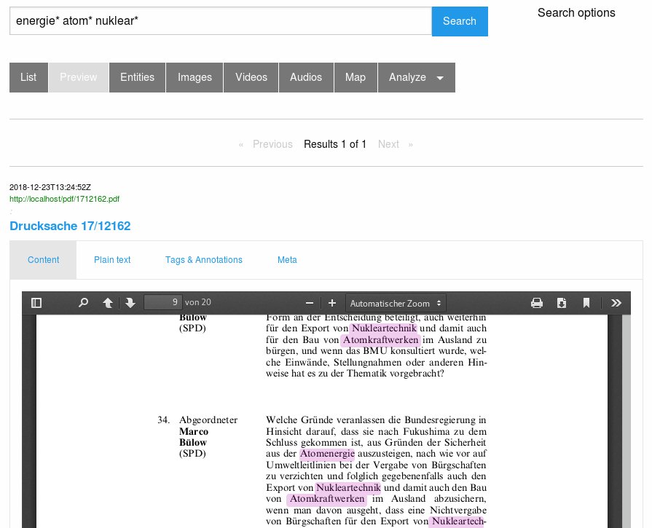Click the search query input field

(x=221, y=21)
